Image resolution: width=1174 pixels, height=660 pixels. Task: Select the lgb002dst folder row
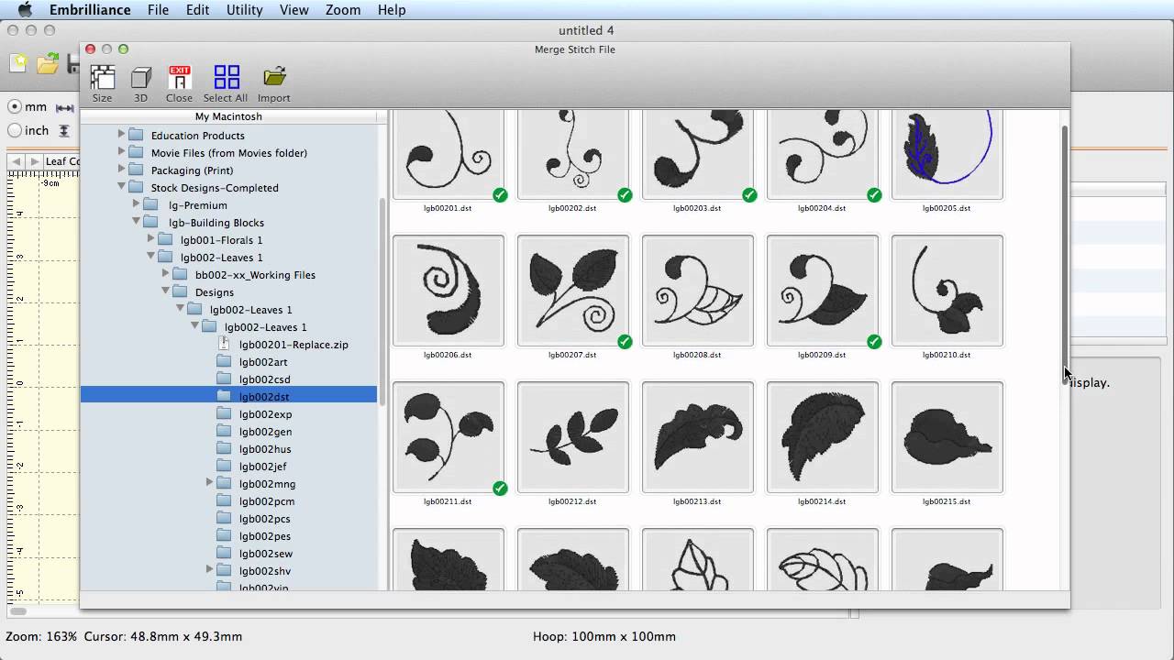click(228, 396)
